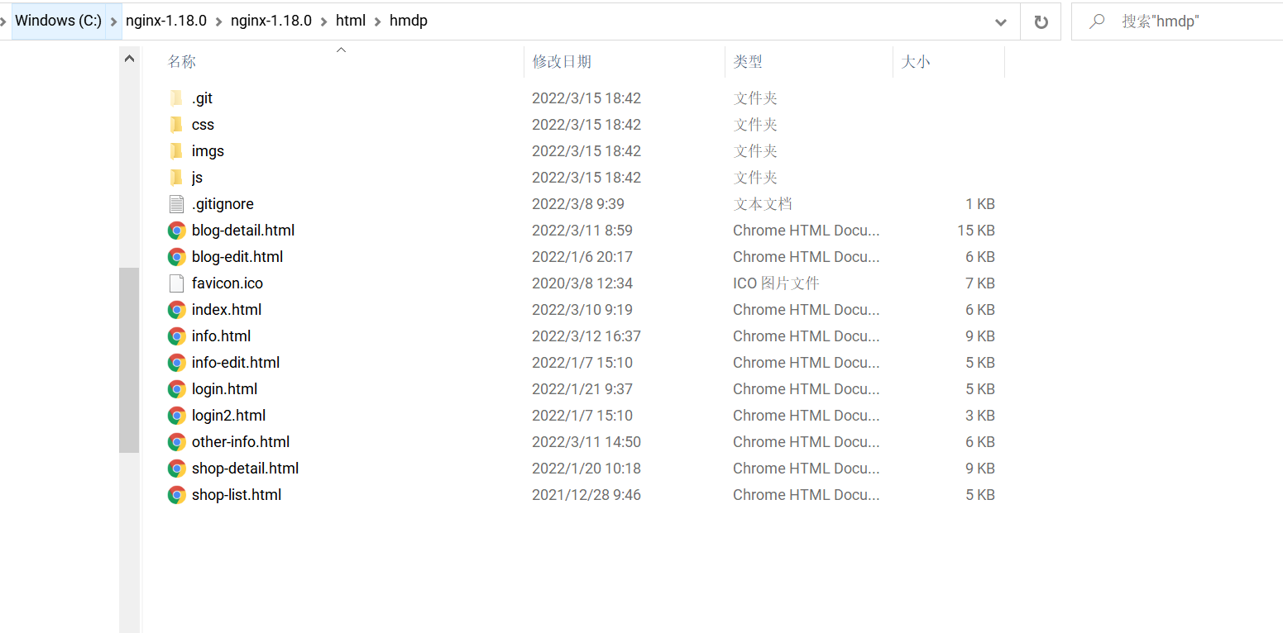1283x633 pixels.
Task: Select index.html file name
Action: 227,310
